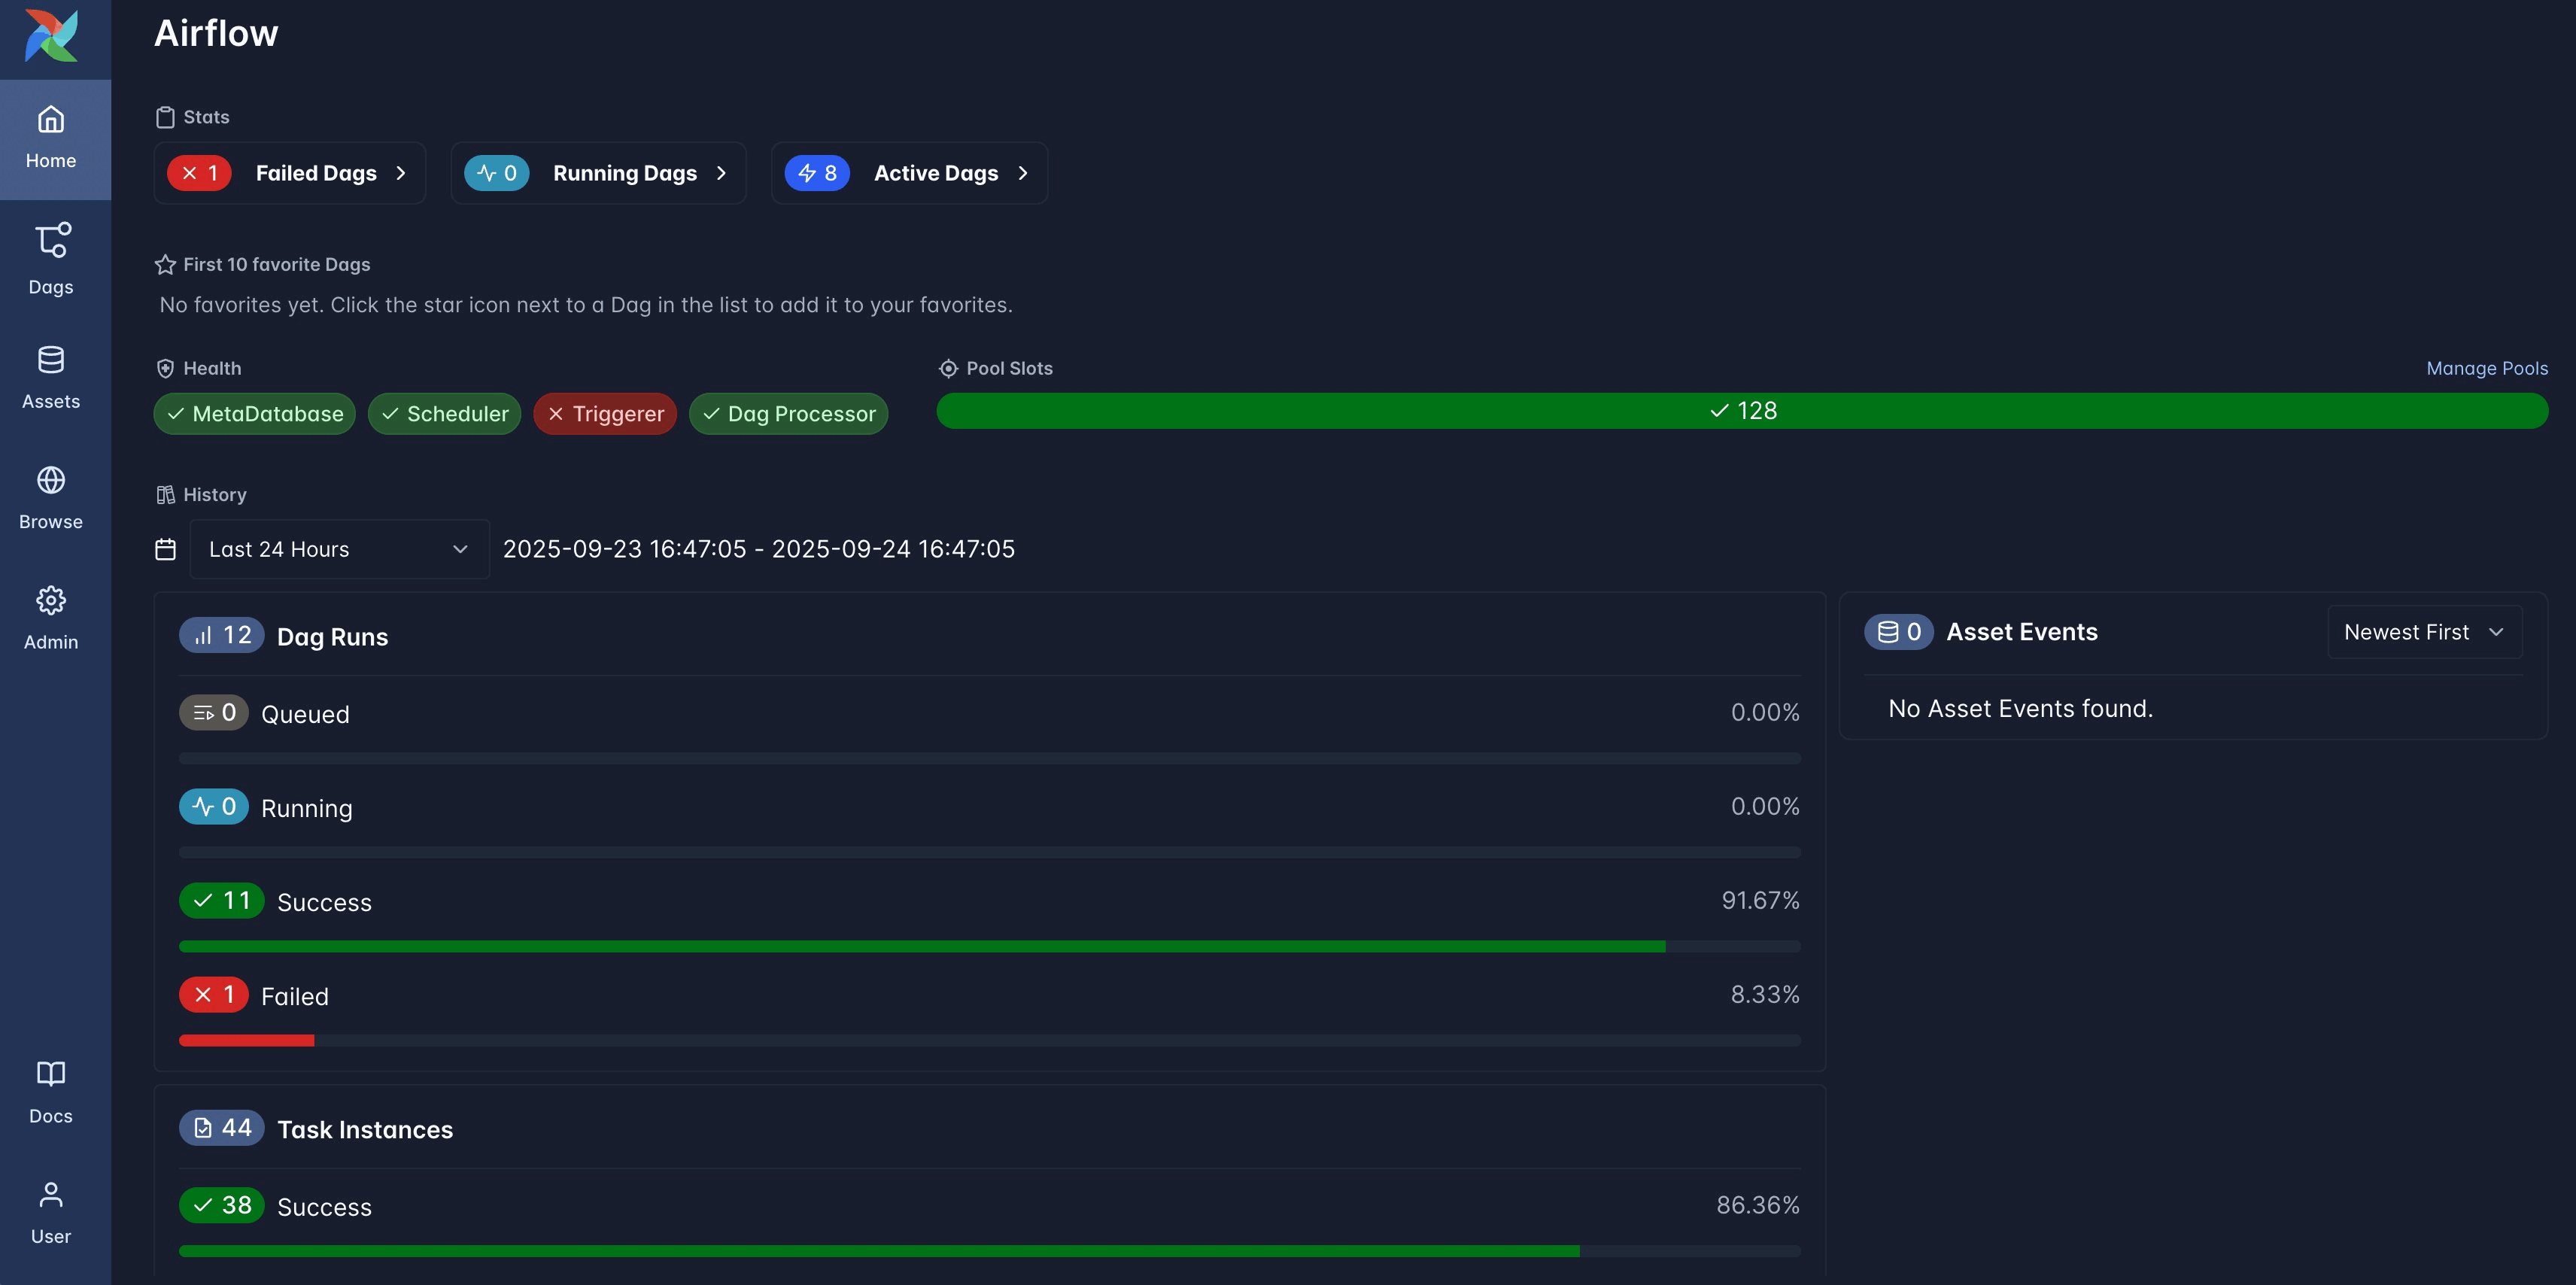
Task: Click the Triggerer health badge
Action: coord(605,414)
